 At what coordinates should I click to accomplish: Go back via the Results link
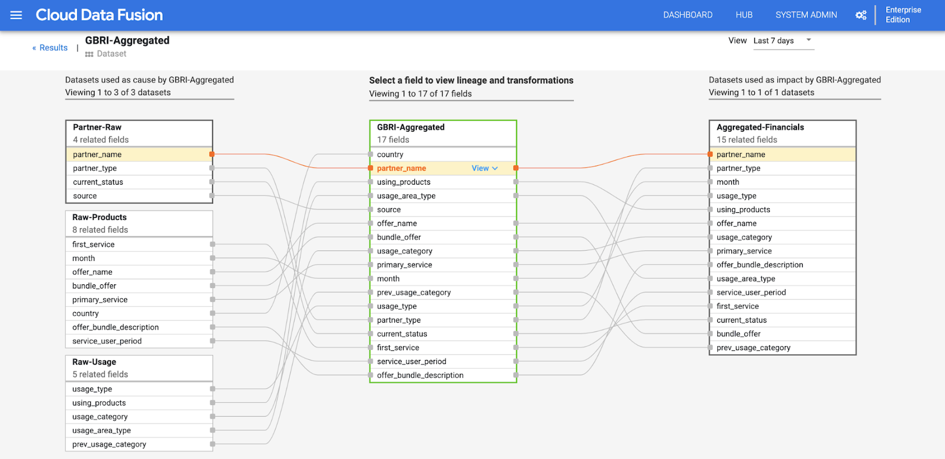click(x=50, y=48)
